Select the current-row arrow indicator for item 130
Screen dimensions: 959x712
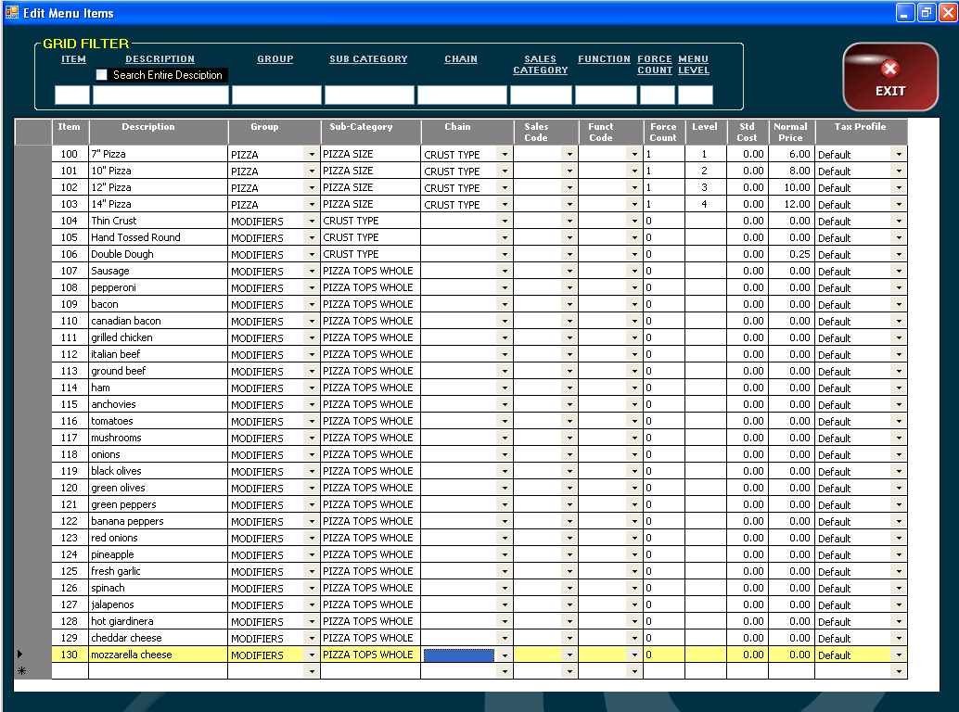click(20, 655)
